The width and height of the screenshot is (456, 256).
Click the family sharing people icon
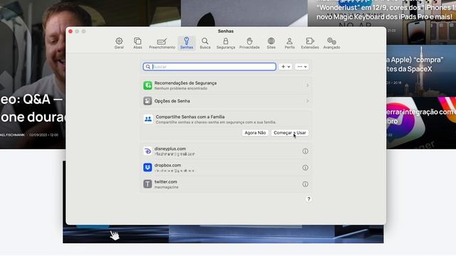point(148,119)
